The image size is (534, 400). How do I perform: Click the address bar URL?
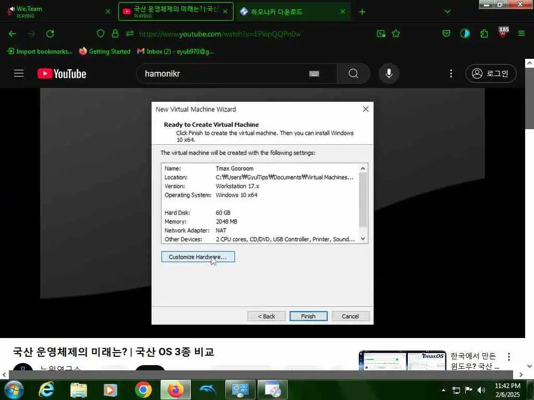pyautogui.click(x=220, y=34)
